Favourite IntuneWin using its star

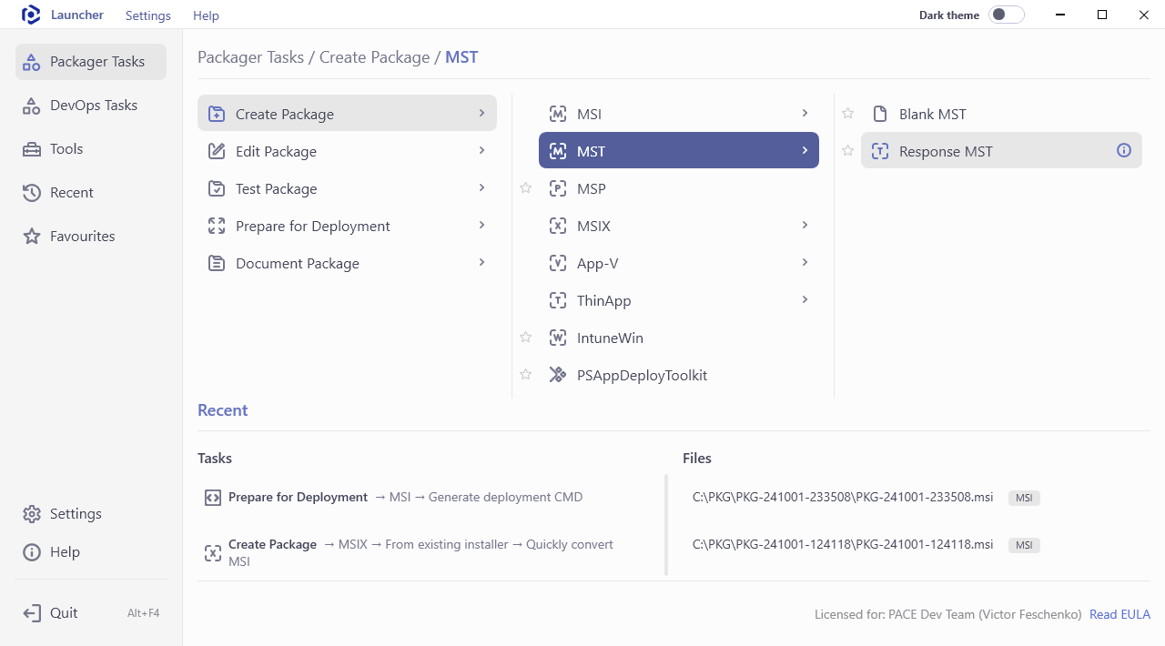pyautogui.click(x=525, y=338)
